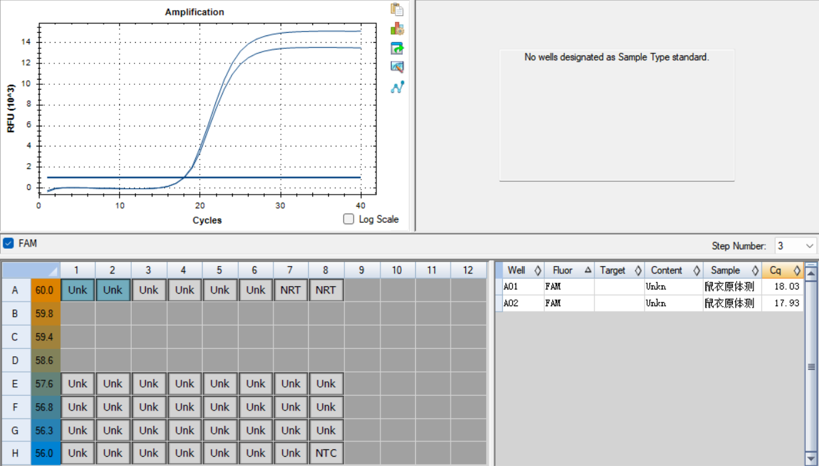This screenshot has height=466, width=819.
Task: Click Cq value 17.93
Action: (786, 303)
